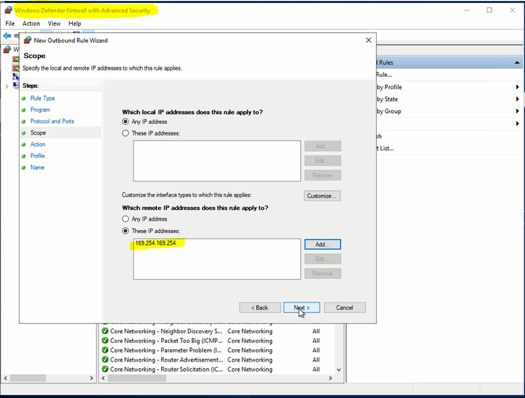Screen dimensions: 525x398
Task: Maximize the Firewall main window
Action: pos(489,10)
